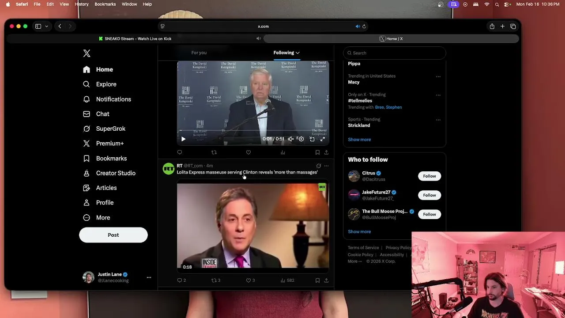The width and height of the screenshot is (565, 318).
Task: Bookmark the press conference video post
Action: click(317, 152)
